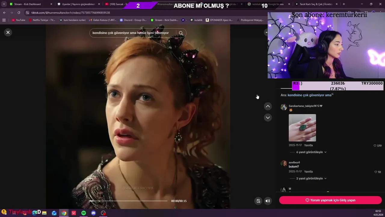Viewport: 385px width, 217px height.
Task: Open the OBS Studio taskbar icon
Action: [x=103, y=213]
